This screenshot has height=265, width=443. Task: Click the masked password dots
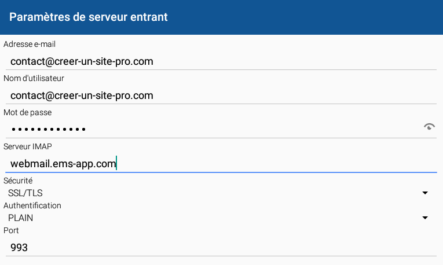(x=48, y=130)
